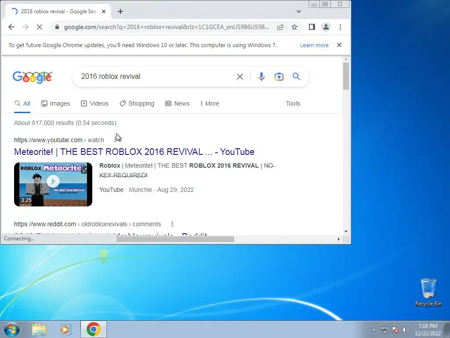Click the forward navigation arrow
The height and width of the screenshot is (338, 450).
tap(25, 27)
